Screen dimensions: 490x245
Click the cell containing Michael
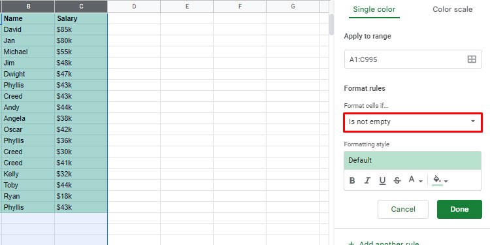click(28, 52)
